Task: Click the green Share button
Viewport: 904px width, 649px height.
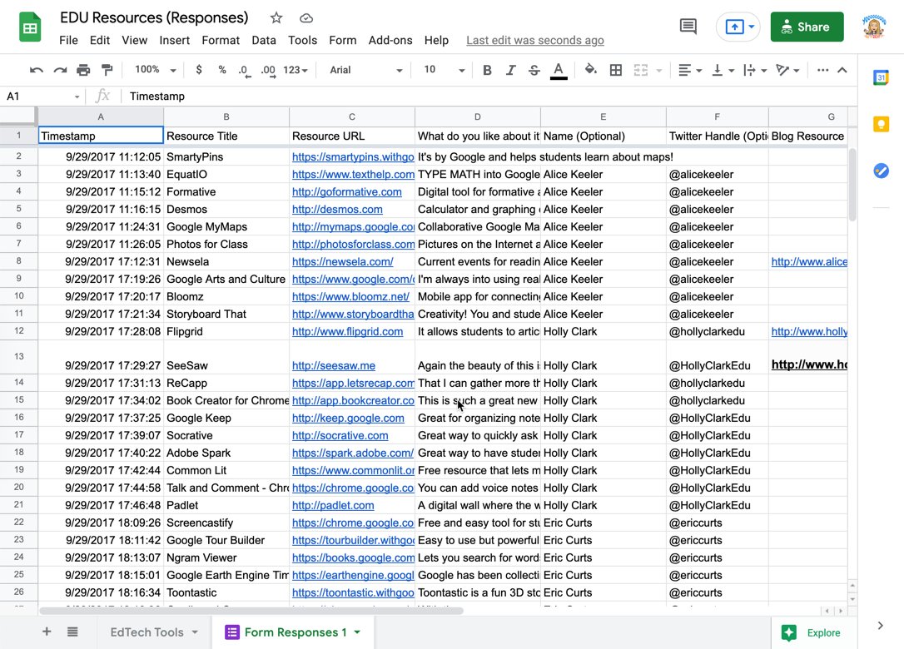Action: pyautogui.click(x=807, y=27)
